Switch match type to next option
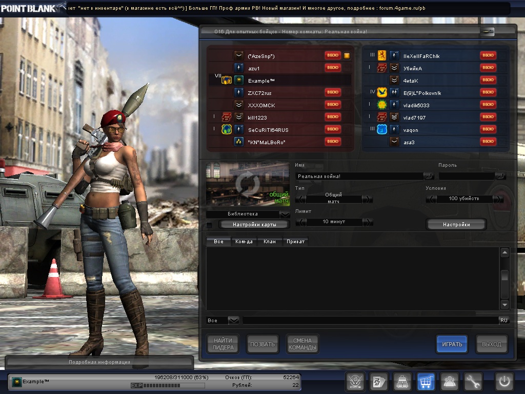Screen dimensions: 525x394 [367, 199]
